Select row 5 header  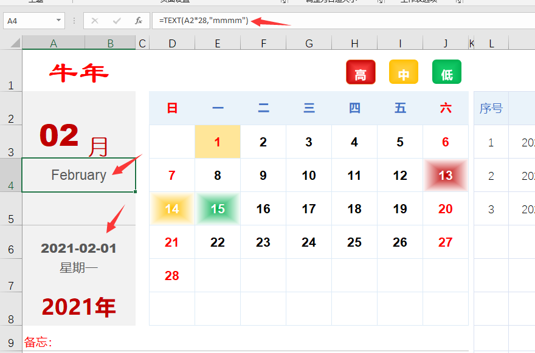[11, 208]
